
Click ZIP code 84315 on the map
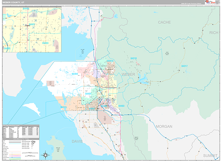[x=64, y=107]
